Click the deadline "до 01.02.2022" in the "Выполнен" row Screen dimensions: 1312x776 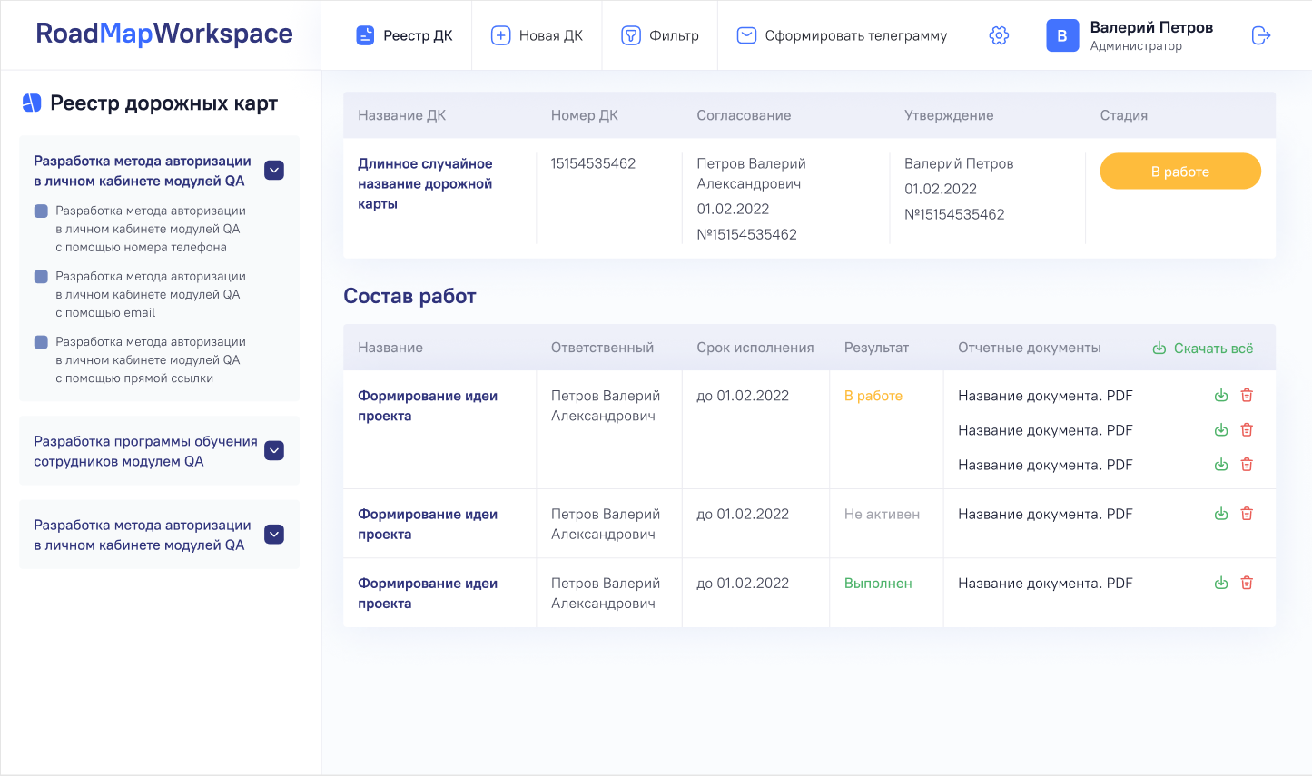click(743, 583)
